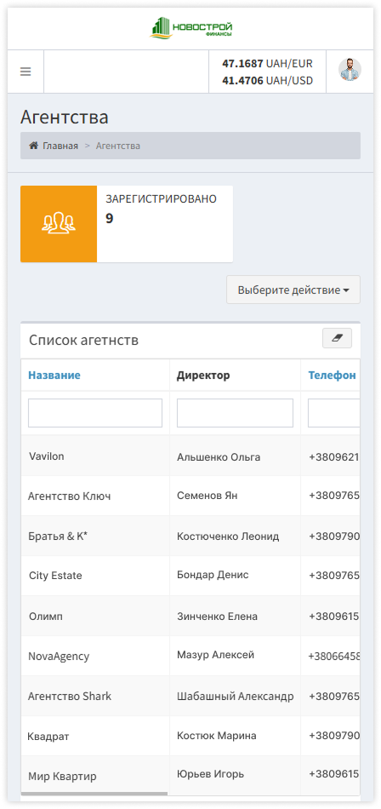Viewport: 381px width, 809px height.
Task: Select the Агентство Ключ cell
Action: coord(95,496)
